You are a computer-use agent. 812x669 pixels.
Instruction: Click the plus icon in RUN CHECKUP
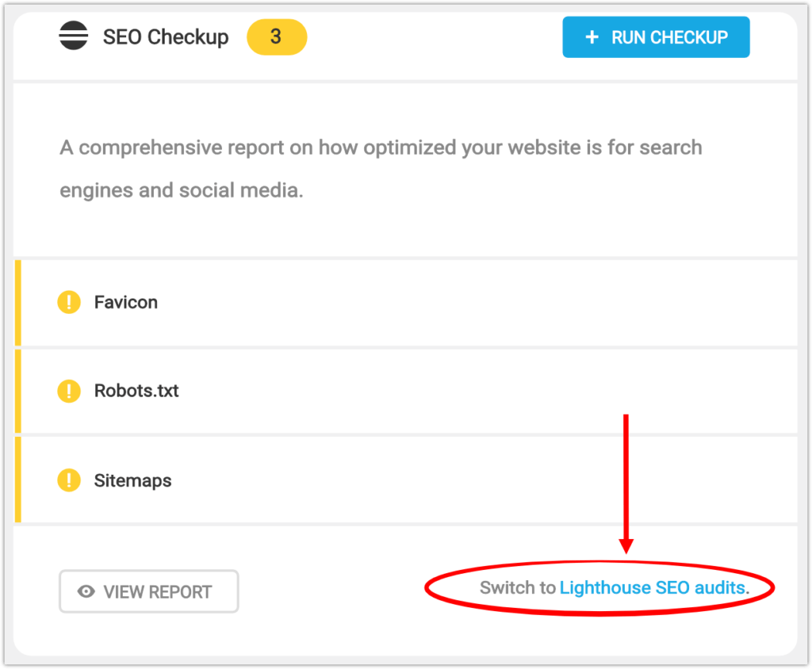point(592,36)
